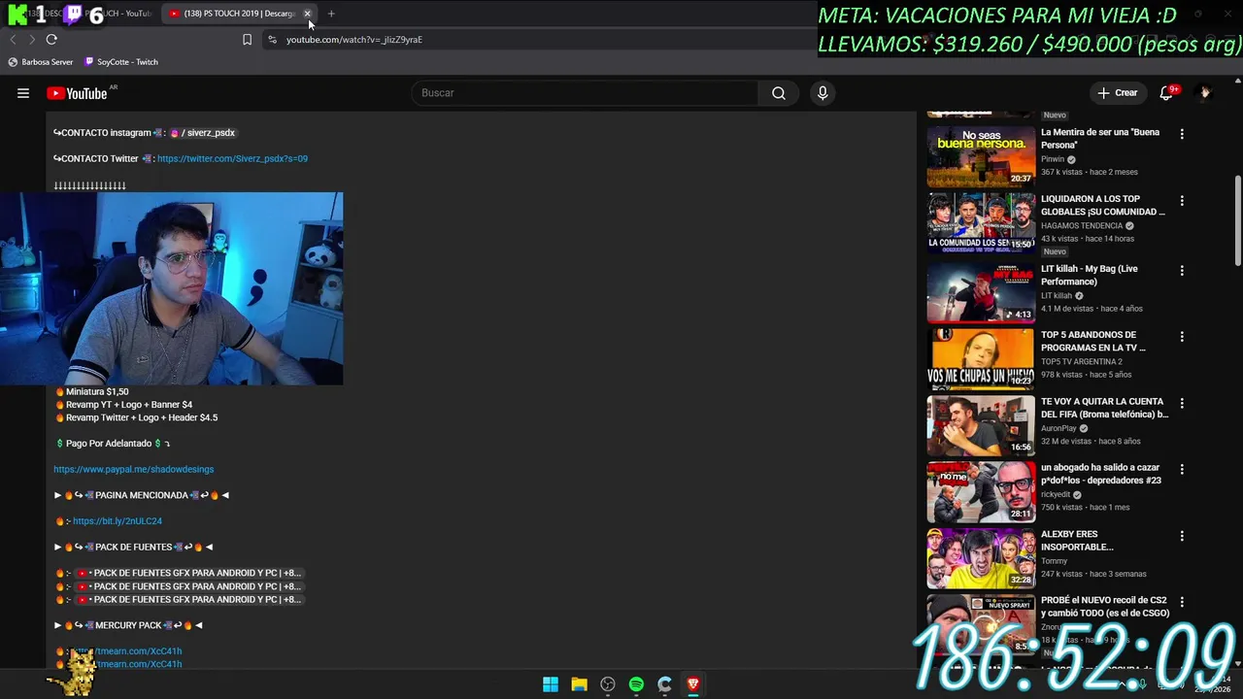1243x699 pixels.
Task: Open 'TOP 5 ABANDONOS DE PROGRAMAS' video thumbnail
Action: tap(981, 358)
